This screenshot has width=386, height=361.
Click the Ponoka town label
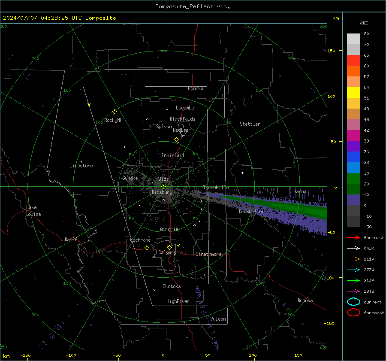pyautogui.click(x=196, y=88)
